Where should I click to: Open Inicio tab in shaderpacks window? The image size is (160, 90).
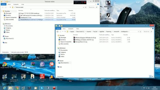pos(64,29)
